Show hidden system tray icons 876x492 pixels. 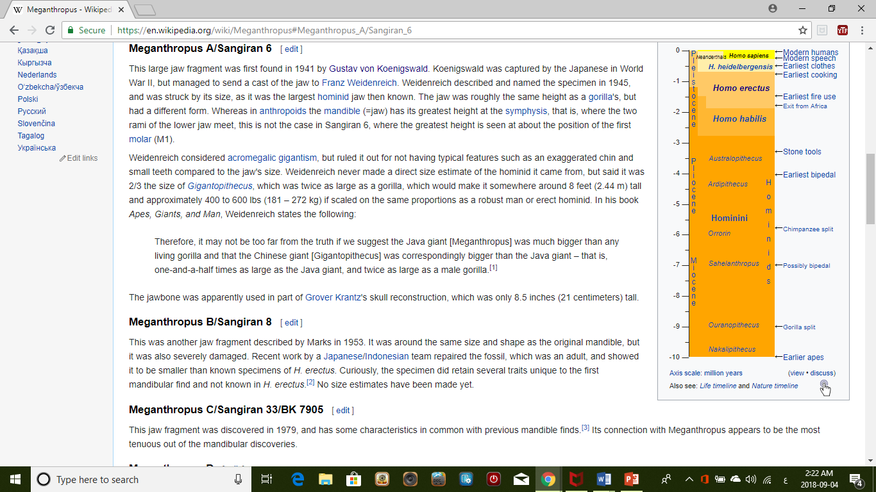[x=689, y=479]
